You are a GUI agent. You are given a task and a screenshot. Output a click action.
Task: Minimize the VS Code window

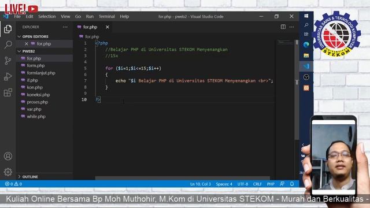click(x=261, y=16)
